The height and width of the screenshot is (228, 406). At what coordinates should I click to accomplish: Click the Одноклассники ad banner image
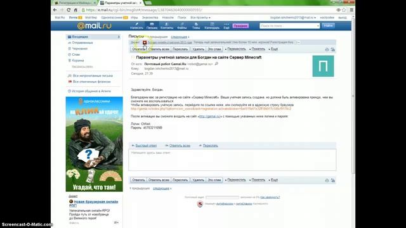tap(95, 144)
